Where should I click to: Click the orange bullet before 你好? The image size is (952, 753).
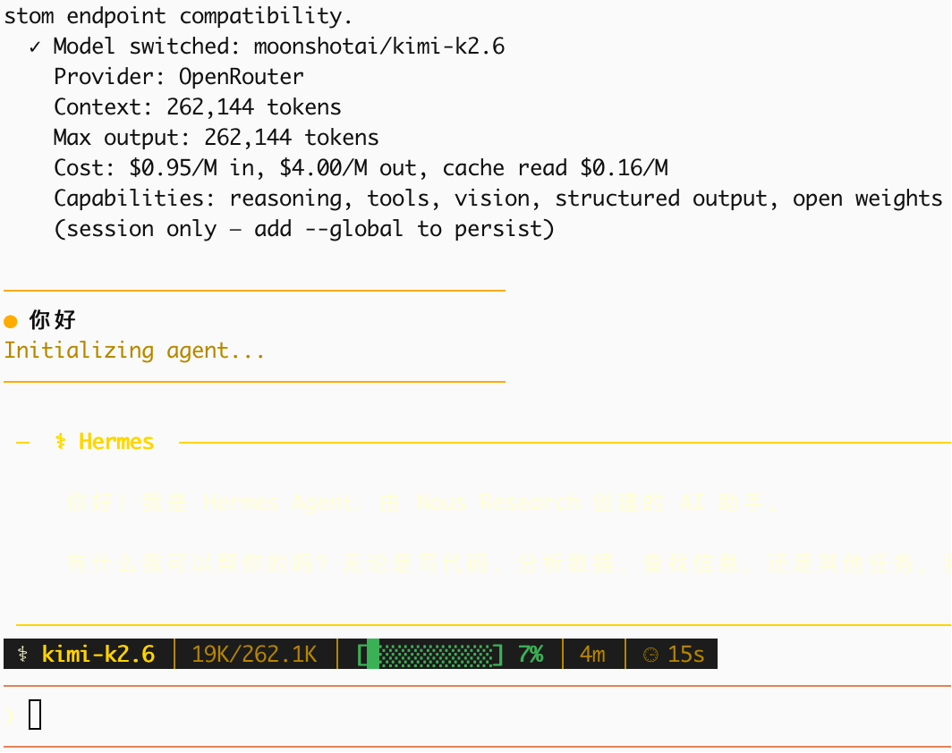click(11, 321)
